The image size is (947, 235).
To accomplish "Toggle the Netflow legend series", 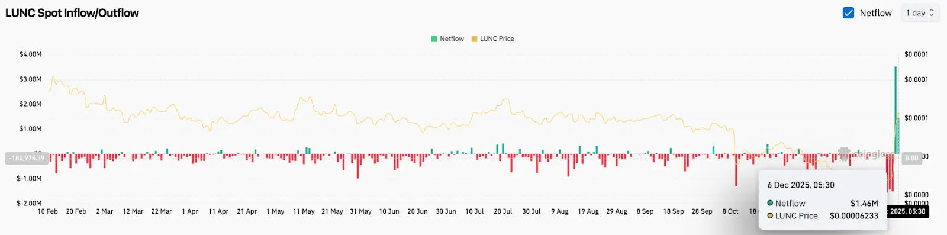I will coord(447,38).
